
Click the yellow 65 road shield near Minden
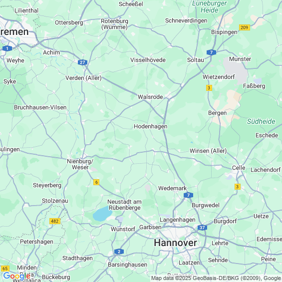(5, 269)
